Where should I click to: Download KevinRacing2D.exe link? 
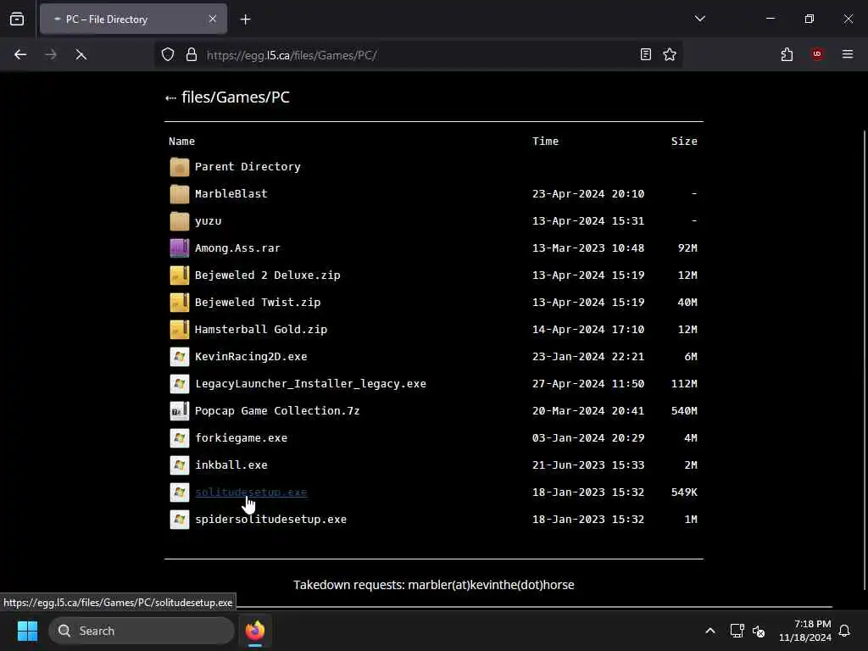pos(251,357)
